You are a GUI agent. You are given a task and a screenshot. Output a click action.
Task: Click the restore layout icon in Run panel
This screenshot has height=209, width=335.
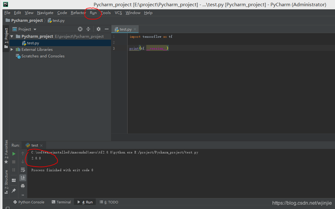click(x=14, y=180)
